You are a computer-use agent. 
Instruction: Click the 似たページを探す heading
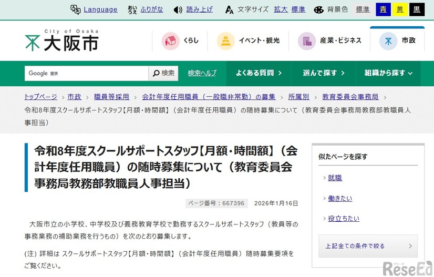coord(343,157)
